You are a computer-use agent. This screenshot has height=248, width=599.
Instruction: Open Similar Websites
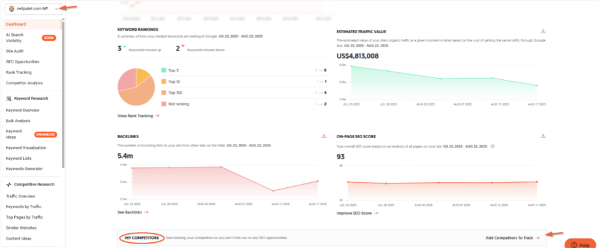pyautogui.click(x=21, y=228)
